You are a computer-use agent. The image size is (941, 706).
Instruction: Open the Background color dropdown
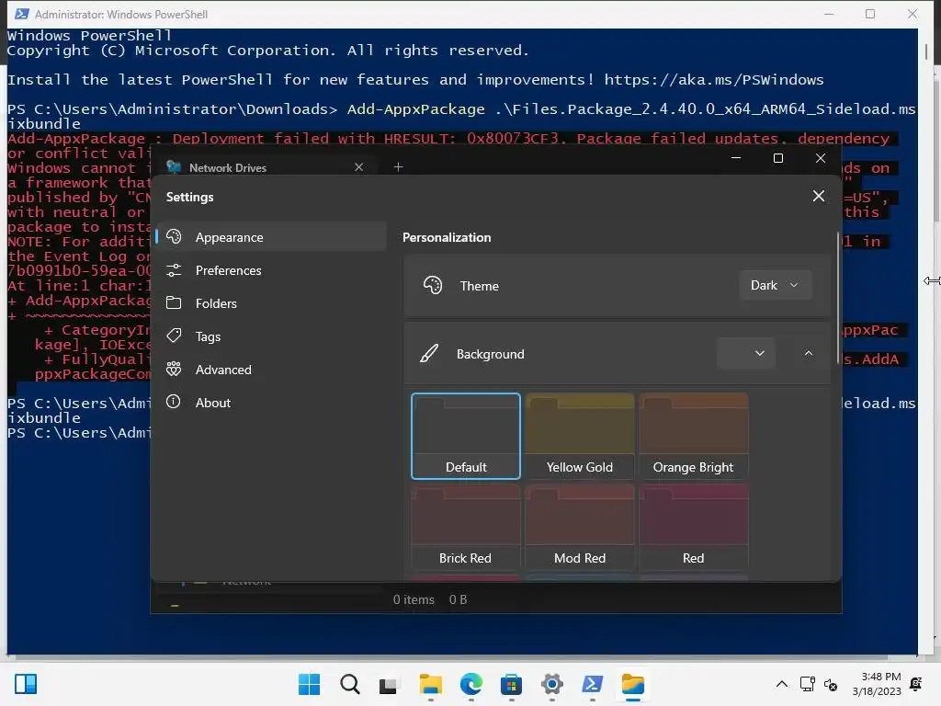[746, 353]
